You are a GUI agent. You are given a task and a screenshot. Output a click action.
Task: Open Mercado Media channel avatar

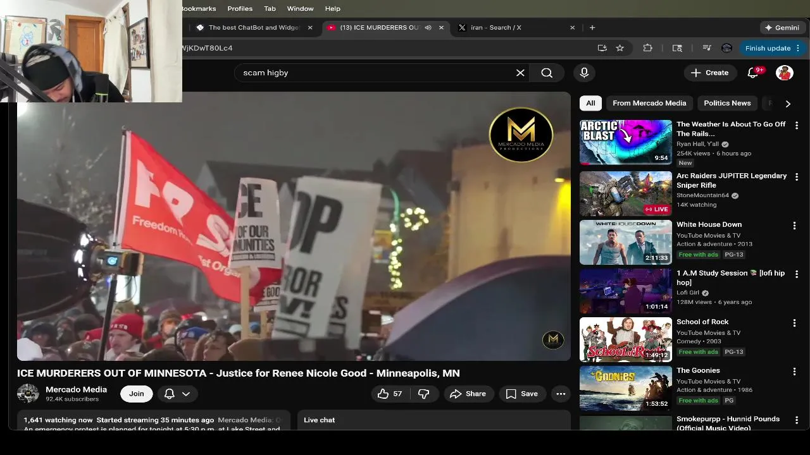[28, 394]
